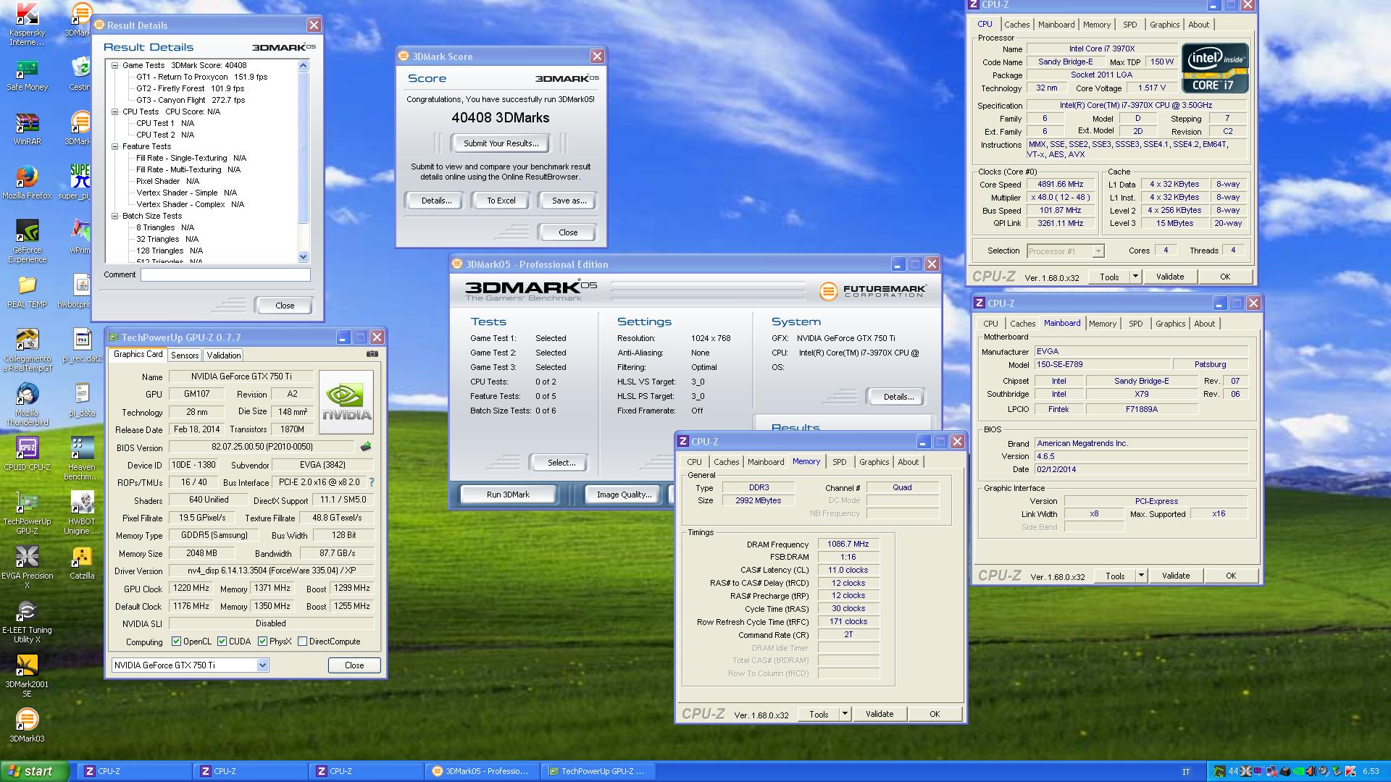Open About tab in CPU-Z CPU window
Image resolution: width=1391 pixels, height=782 pixels.
coord(1198,25)
